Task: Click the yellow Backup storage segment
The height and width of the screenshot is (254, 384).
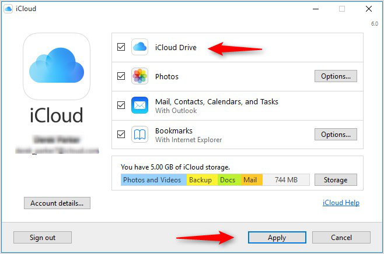Action: tap(202, 180)
